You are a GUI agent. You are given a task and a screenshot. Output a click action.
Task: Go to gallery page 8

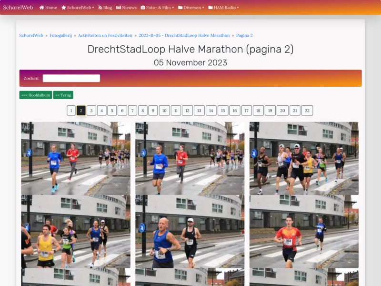pyautogui.click(x=142, y=111)
